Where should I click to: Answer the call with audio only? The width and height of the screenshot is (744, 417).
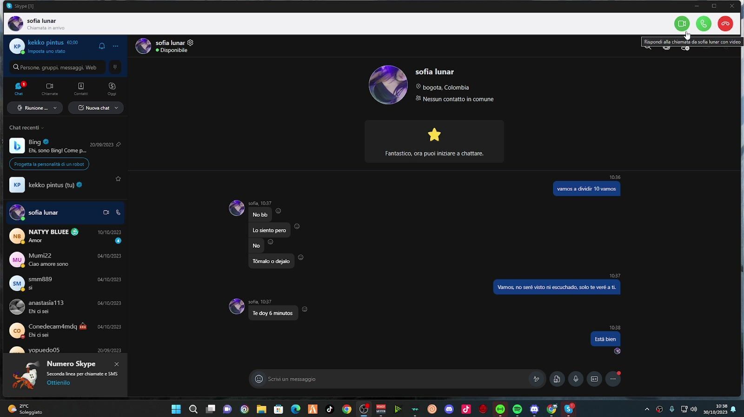click(x=703, y=24)
